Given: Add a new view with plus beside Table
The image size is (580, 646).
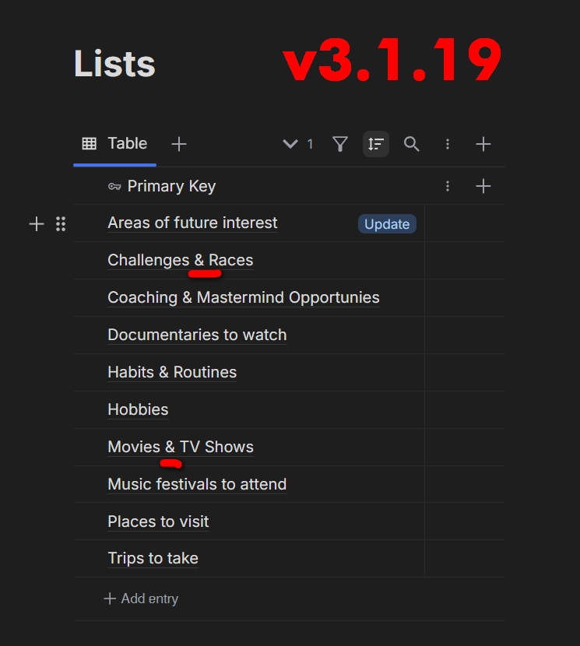Looking at the screenshot, I should (179, 144).
